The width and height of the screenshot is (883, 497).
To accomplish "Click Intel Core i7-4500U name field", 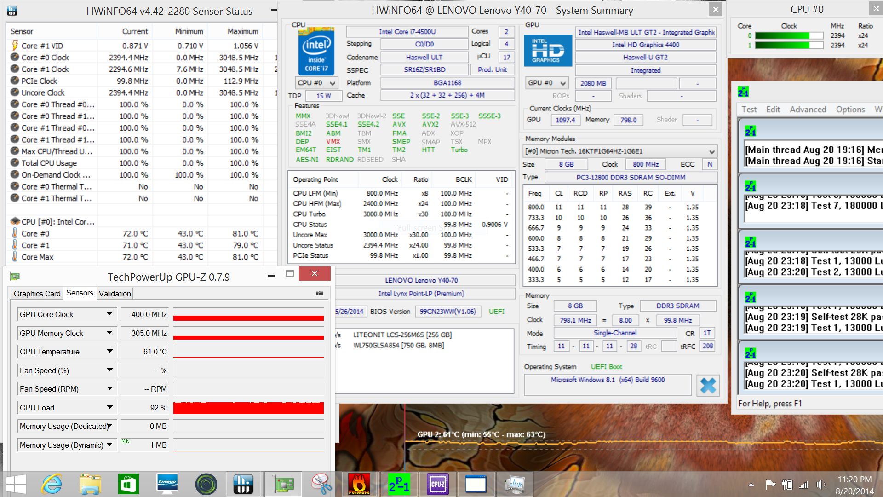I will point(407,32).
